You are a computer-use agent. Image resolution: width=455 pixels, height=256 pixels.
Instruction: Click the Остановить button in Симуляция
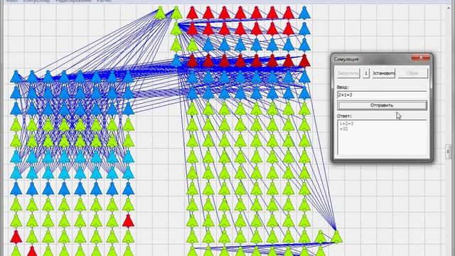click(384, 73)
